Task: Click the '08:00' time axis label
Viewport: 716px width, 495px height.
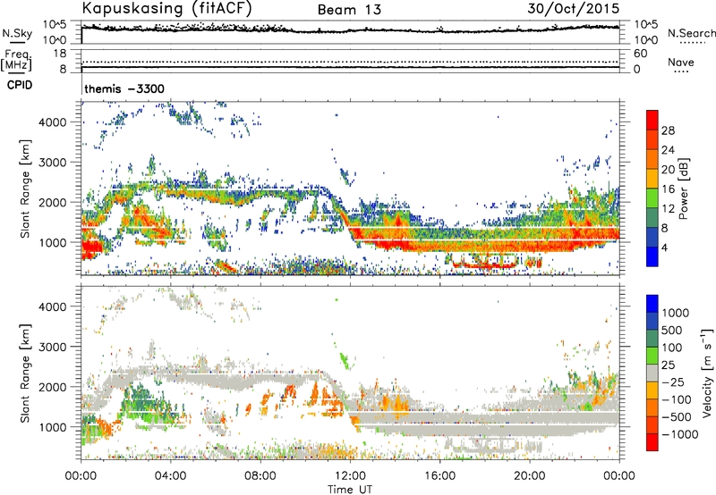Action: (x=260, y=476)
